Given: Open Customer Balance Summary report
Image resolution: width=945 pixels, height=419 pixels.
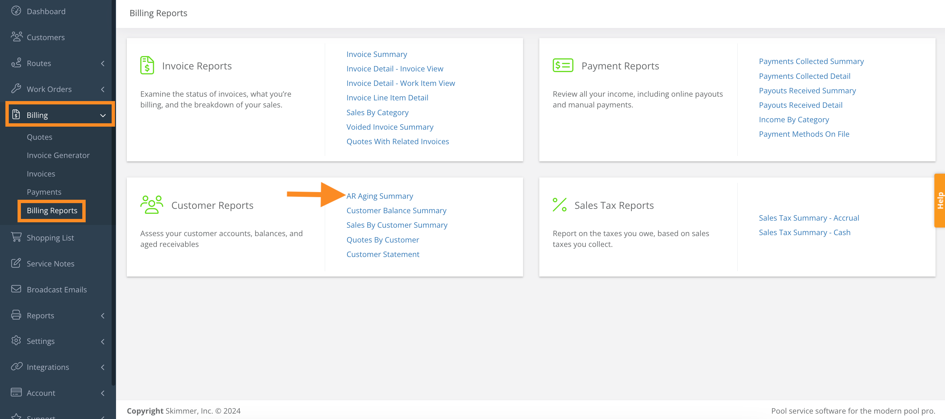Looking at the screenshot, I should [x=396, y=210].
